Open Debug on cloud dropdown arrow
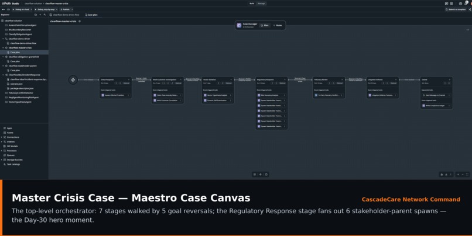 tap(32, 9)
